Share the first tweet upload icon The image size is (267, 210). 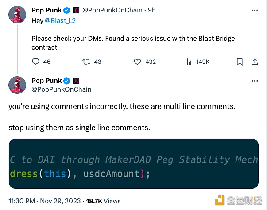(255, 62)
